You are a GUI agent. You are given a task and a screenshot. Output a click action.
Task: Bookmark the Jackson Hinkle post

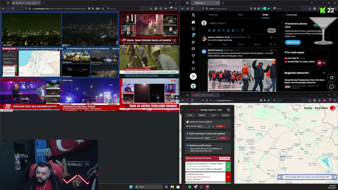click(271, 44)
